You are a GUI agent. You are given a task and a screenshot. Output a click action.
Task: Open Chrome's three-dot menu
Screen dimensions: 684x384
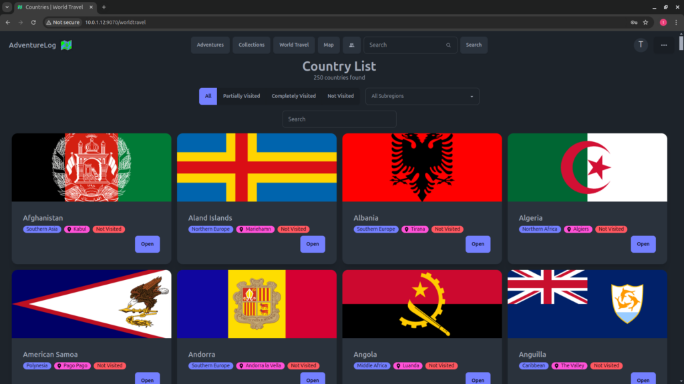point(676,22)
